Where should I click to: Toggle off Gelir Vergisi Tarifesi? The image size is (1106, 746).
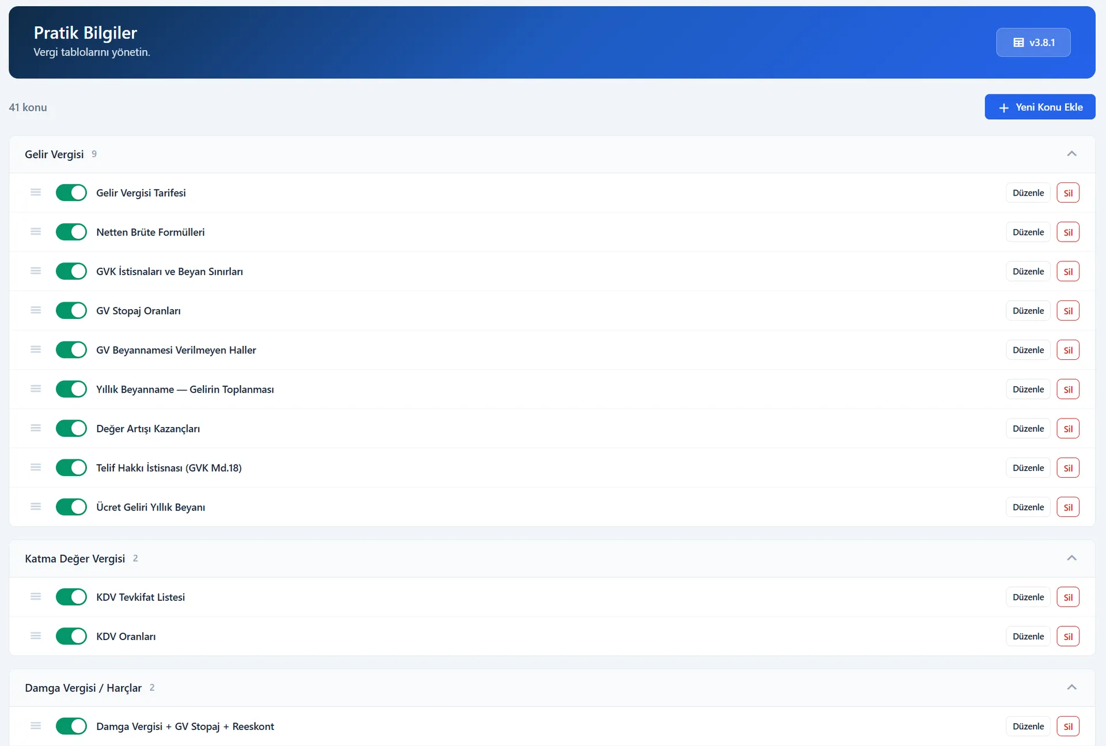[x=71, y=193]
